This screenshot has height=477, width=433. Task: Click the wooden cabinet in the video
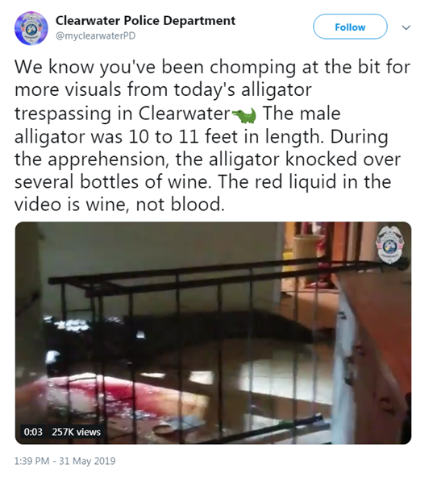coord(374,350)
